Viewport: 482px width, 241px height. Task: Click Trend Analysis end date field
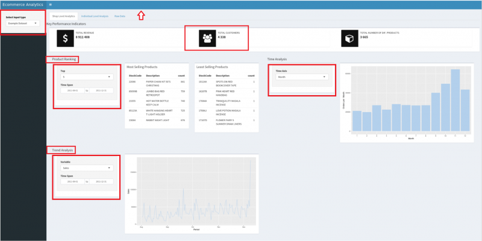100,181
